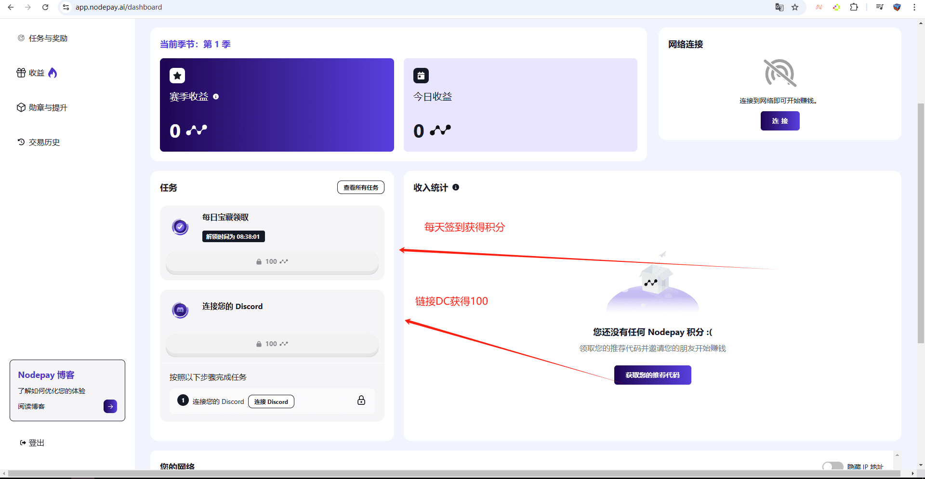Bookmark this page with the star icon

click(795, 7)
